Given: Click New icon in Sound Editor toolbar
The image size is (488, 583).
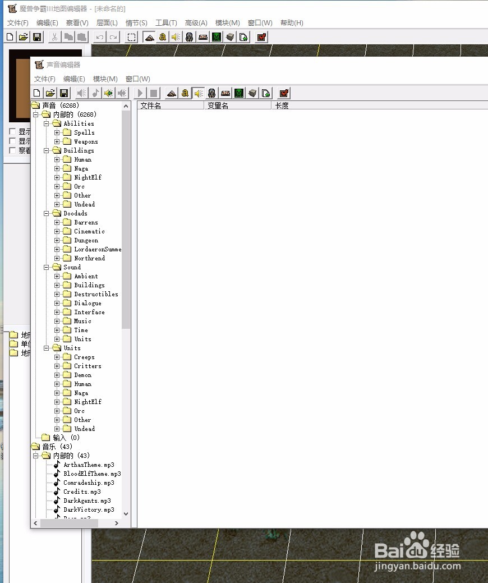Looking at the screenshot, I should point(37,93).
